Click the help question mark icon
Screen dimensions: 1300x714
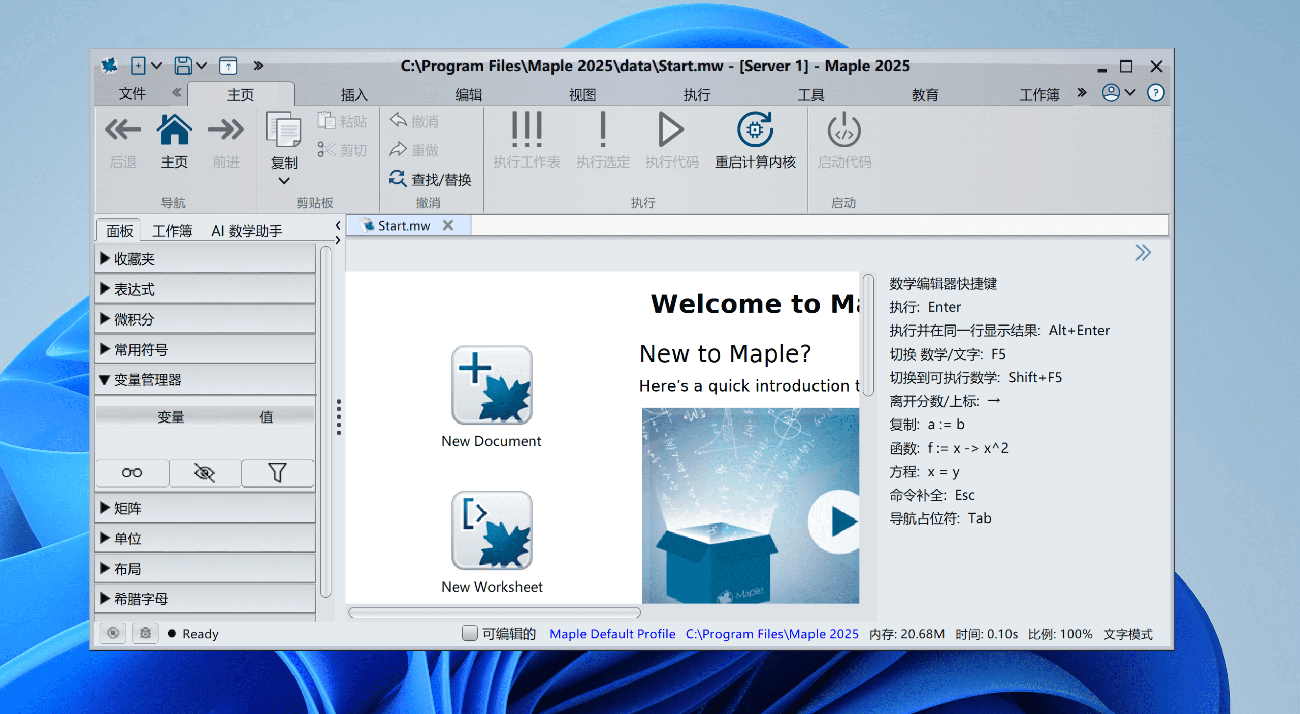coord(1156,92)
